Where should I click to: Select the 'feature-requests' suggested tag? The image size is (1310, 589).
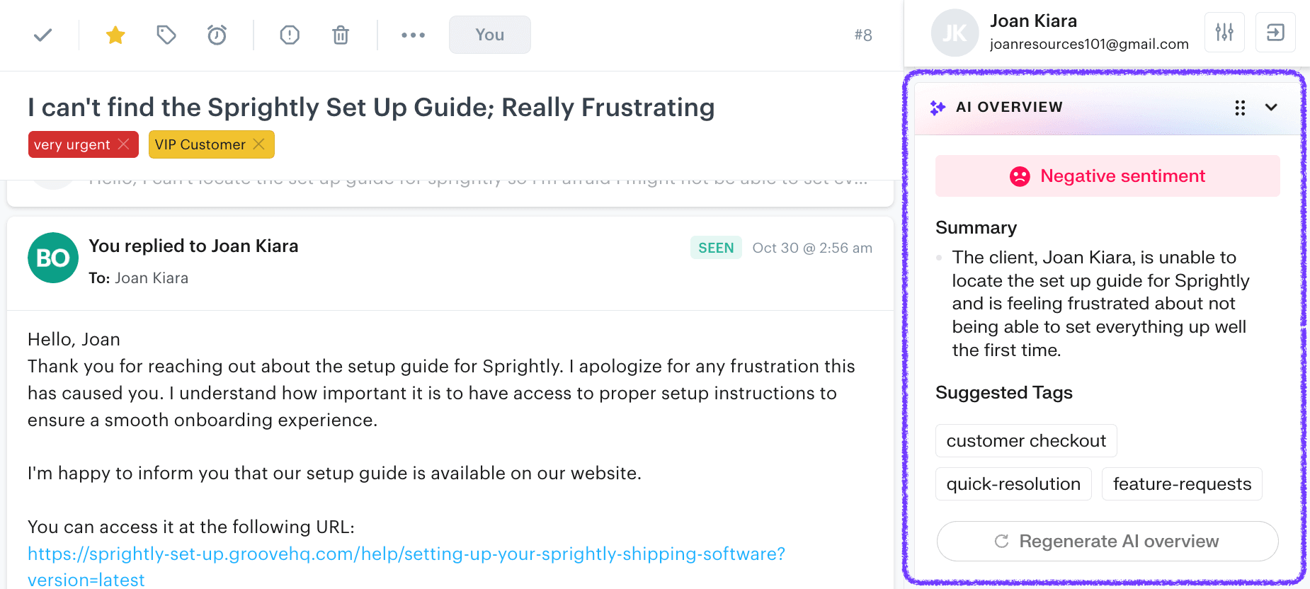pos(1182,484)
